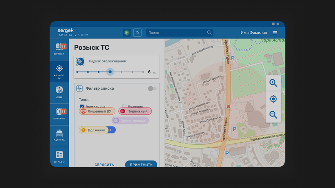Screen dimensions: 335x188
Task: Open the ОПМ camera section
Action: tap(59, 92)
